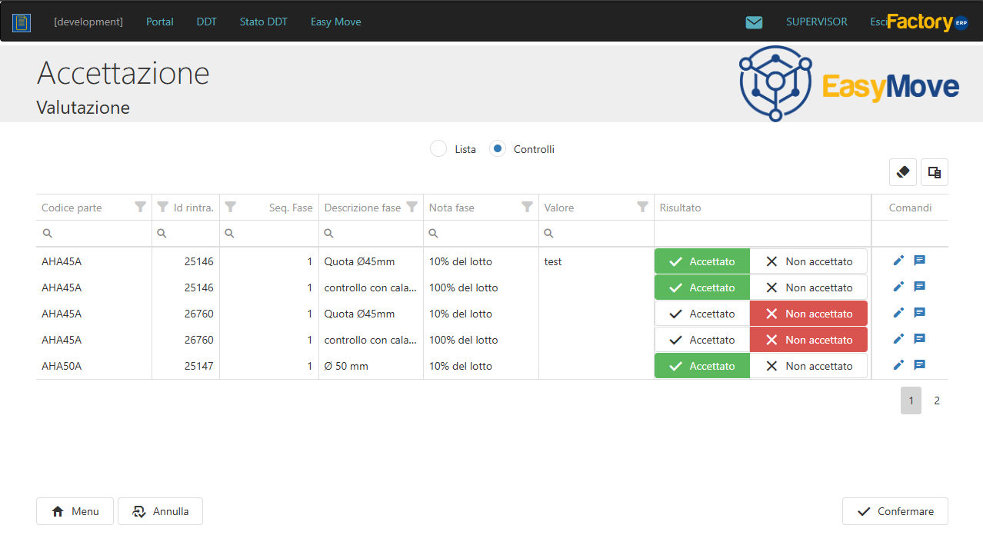Viewport: 983px width, 555px height.
Task: Set 26760 'controllo con cala...' row to Accettato
Action: click(702, 340)
